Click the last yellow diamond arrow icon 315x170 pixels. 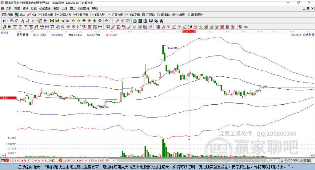(x=100, y=21)
